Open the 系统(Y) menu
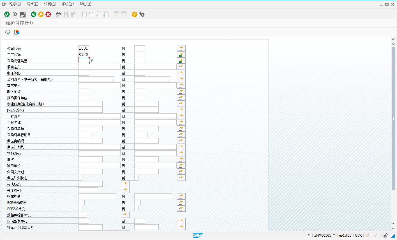Viewport: 397px width, 240px height. click(x=68, y=4)
